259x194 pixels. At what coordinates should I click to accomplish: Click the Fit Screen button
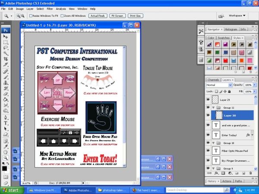click(x=117, y=16)
